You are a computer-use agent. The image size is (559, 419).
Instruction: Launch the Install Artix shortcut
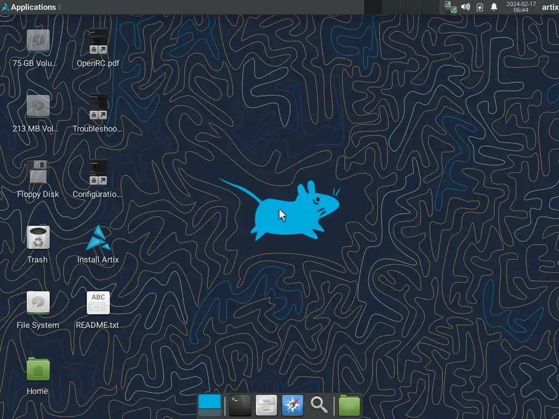click(x=98, y=238)
